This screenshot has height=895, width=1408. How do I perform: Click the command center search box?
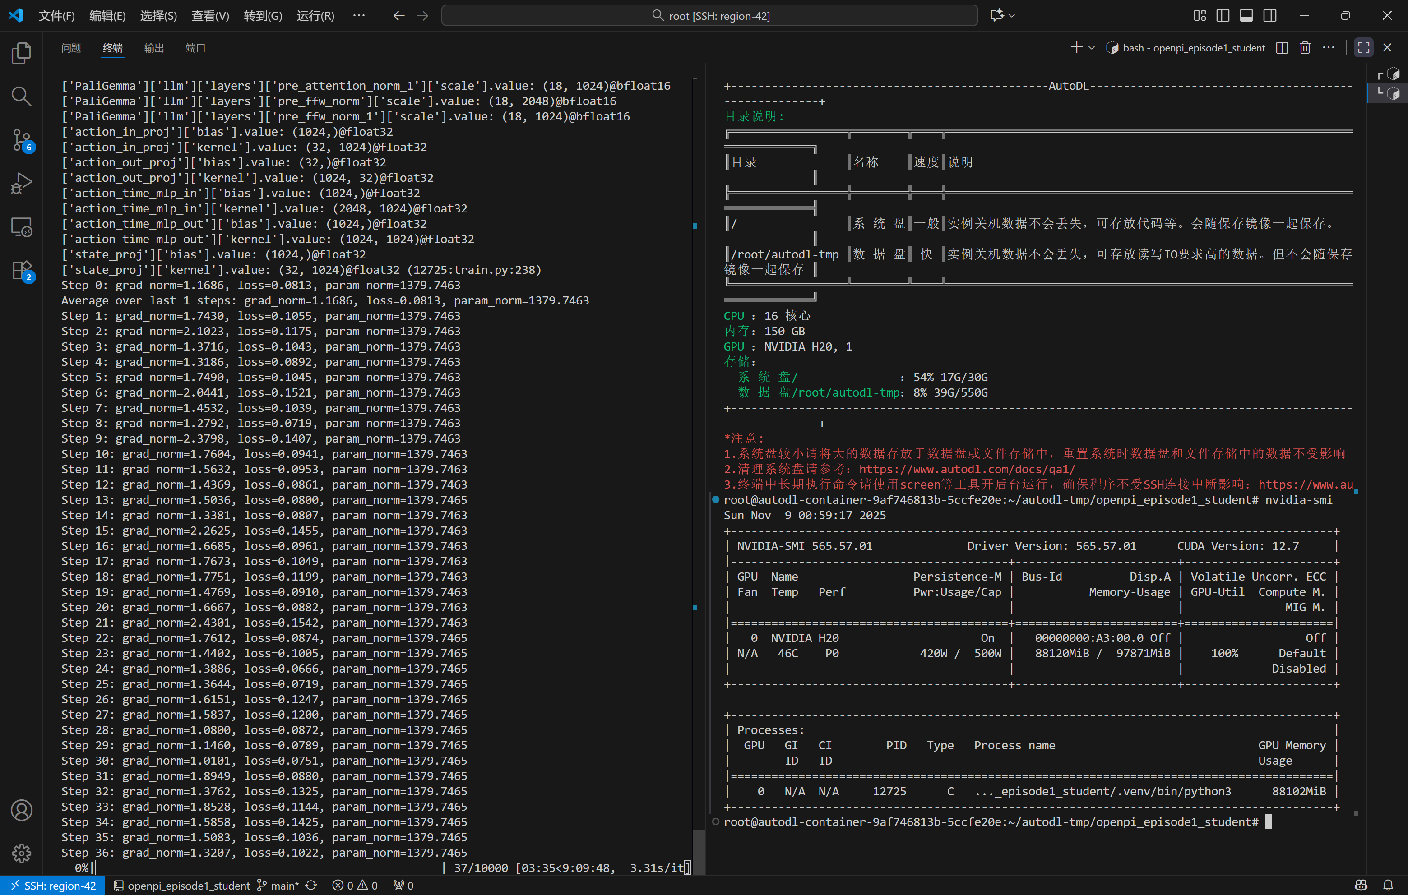(709, 16)
